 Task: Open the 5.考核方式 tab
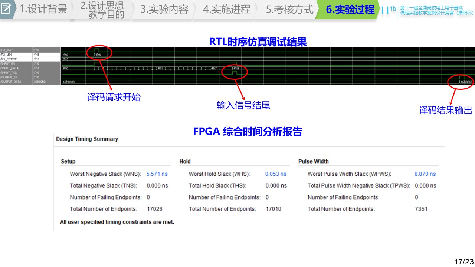click(289, 9)
